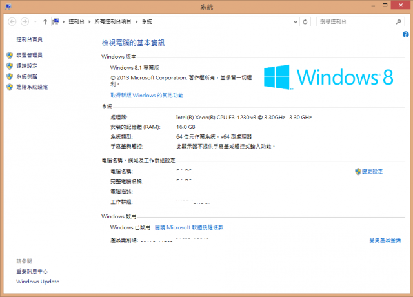Click the magnifier search icon
This screenshot has width=413, height=297.
[399, 21]
